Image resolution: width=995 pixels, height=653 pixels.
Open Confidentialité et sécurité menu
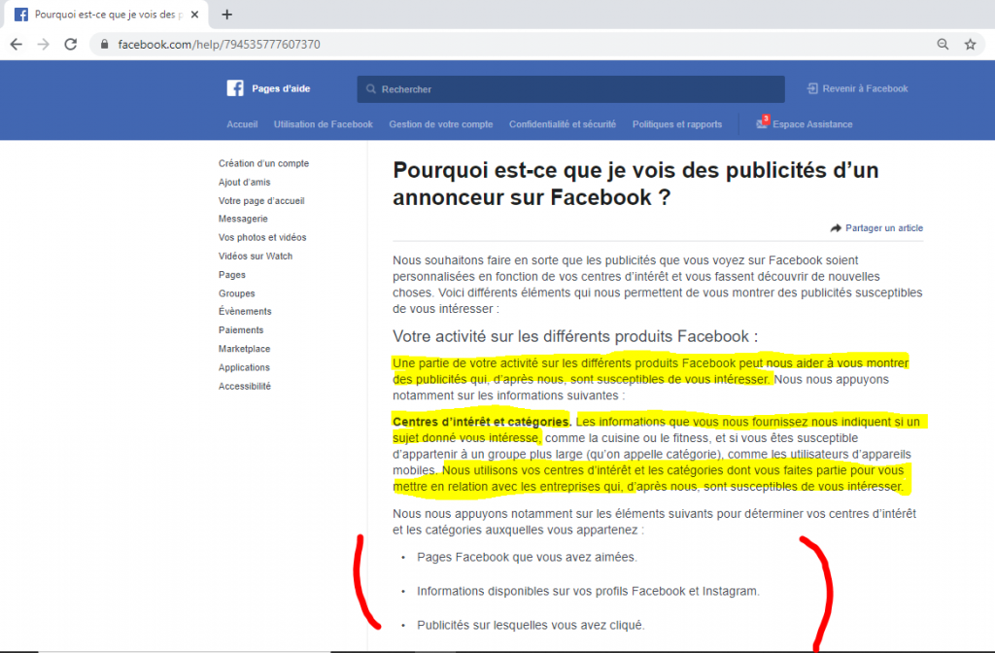(x=563, y=124)
